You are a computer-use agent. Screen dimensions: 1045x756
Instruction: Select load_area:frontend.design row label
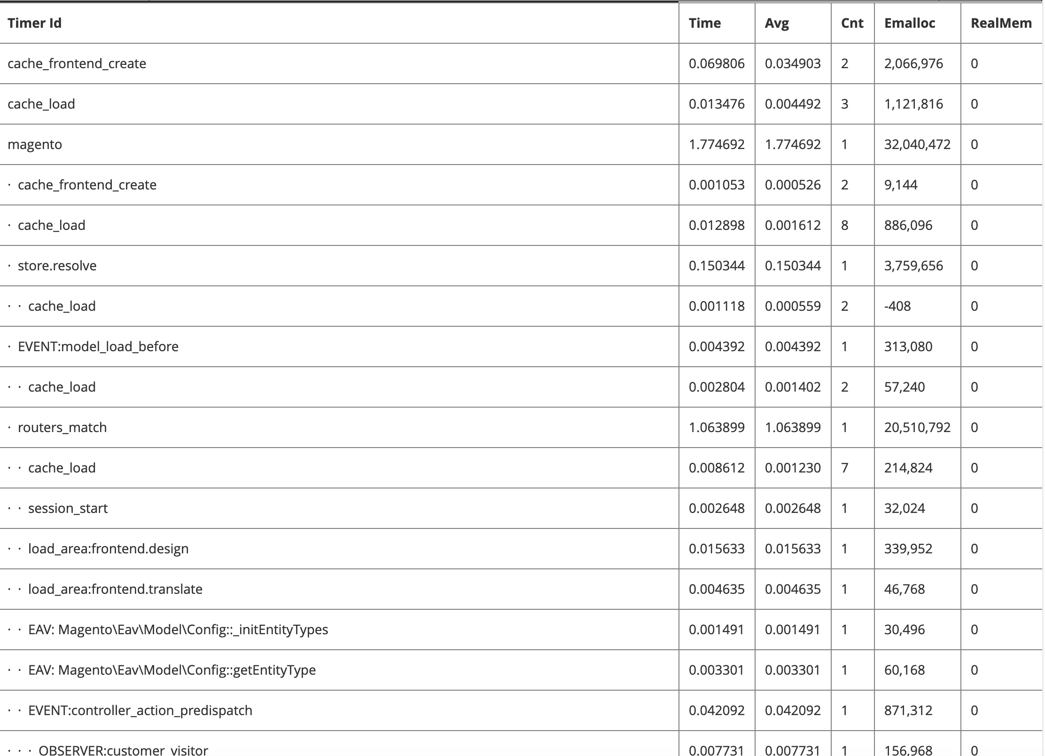[108, 549]
